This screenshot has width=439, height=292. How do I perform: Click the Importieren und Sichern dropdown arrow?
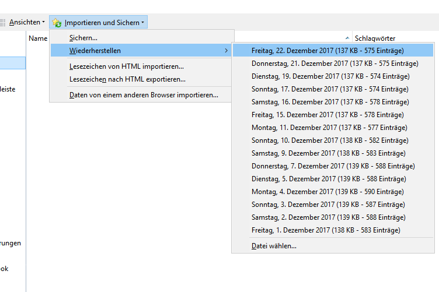[x=142, y=23]
